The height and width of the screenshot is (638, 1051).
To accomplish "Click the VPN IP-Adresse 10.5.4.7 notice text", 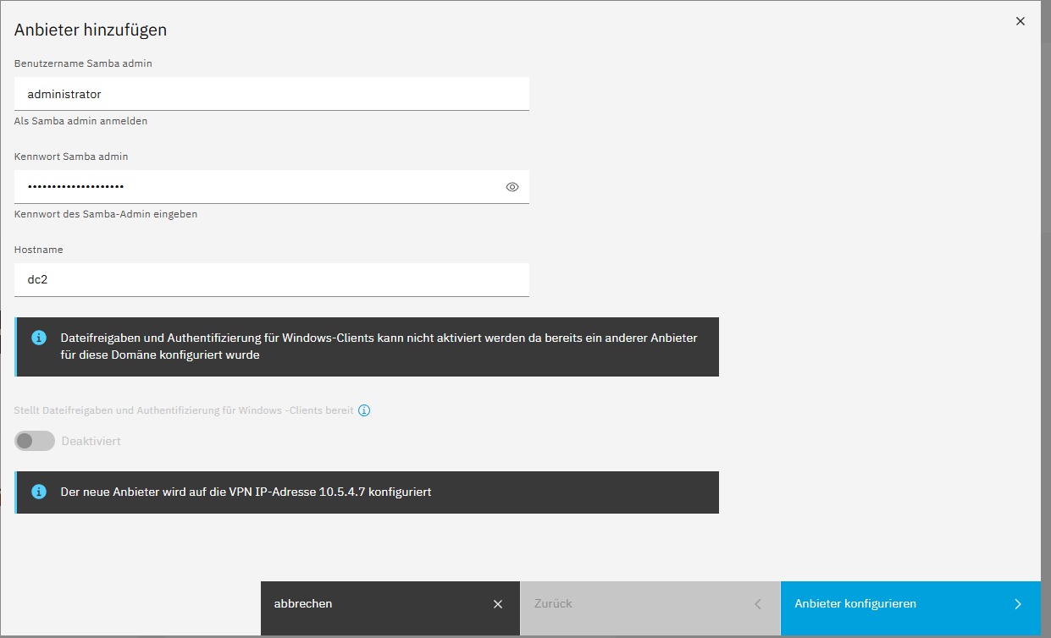I will coord(246,492).
